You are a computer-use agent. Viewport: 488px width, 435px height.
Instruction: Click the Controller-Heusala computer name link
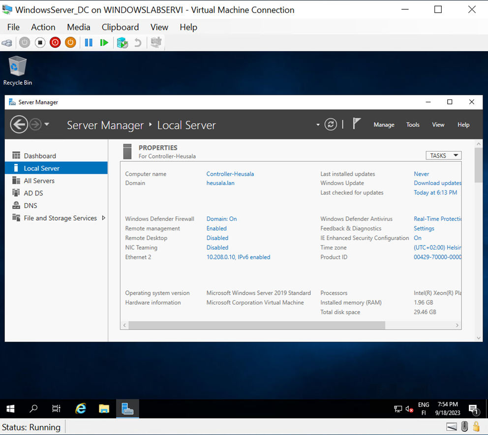click(230, 174)
